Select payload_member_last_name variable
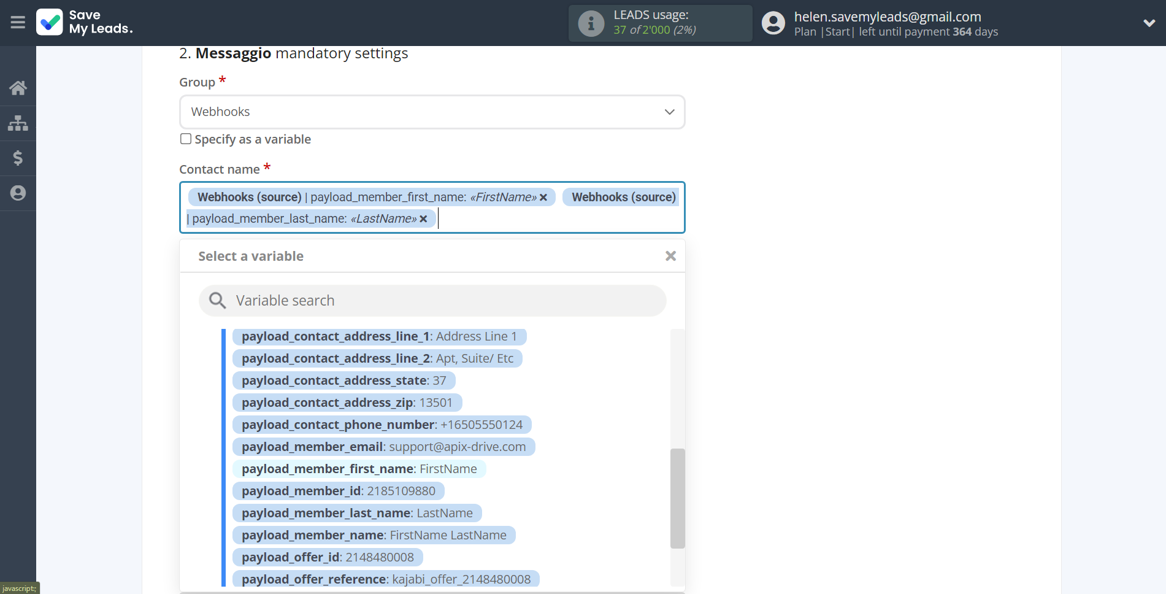The height and width of the screenshot is (594, 1166). [357, 513]
